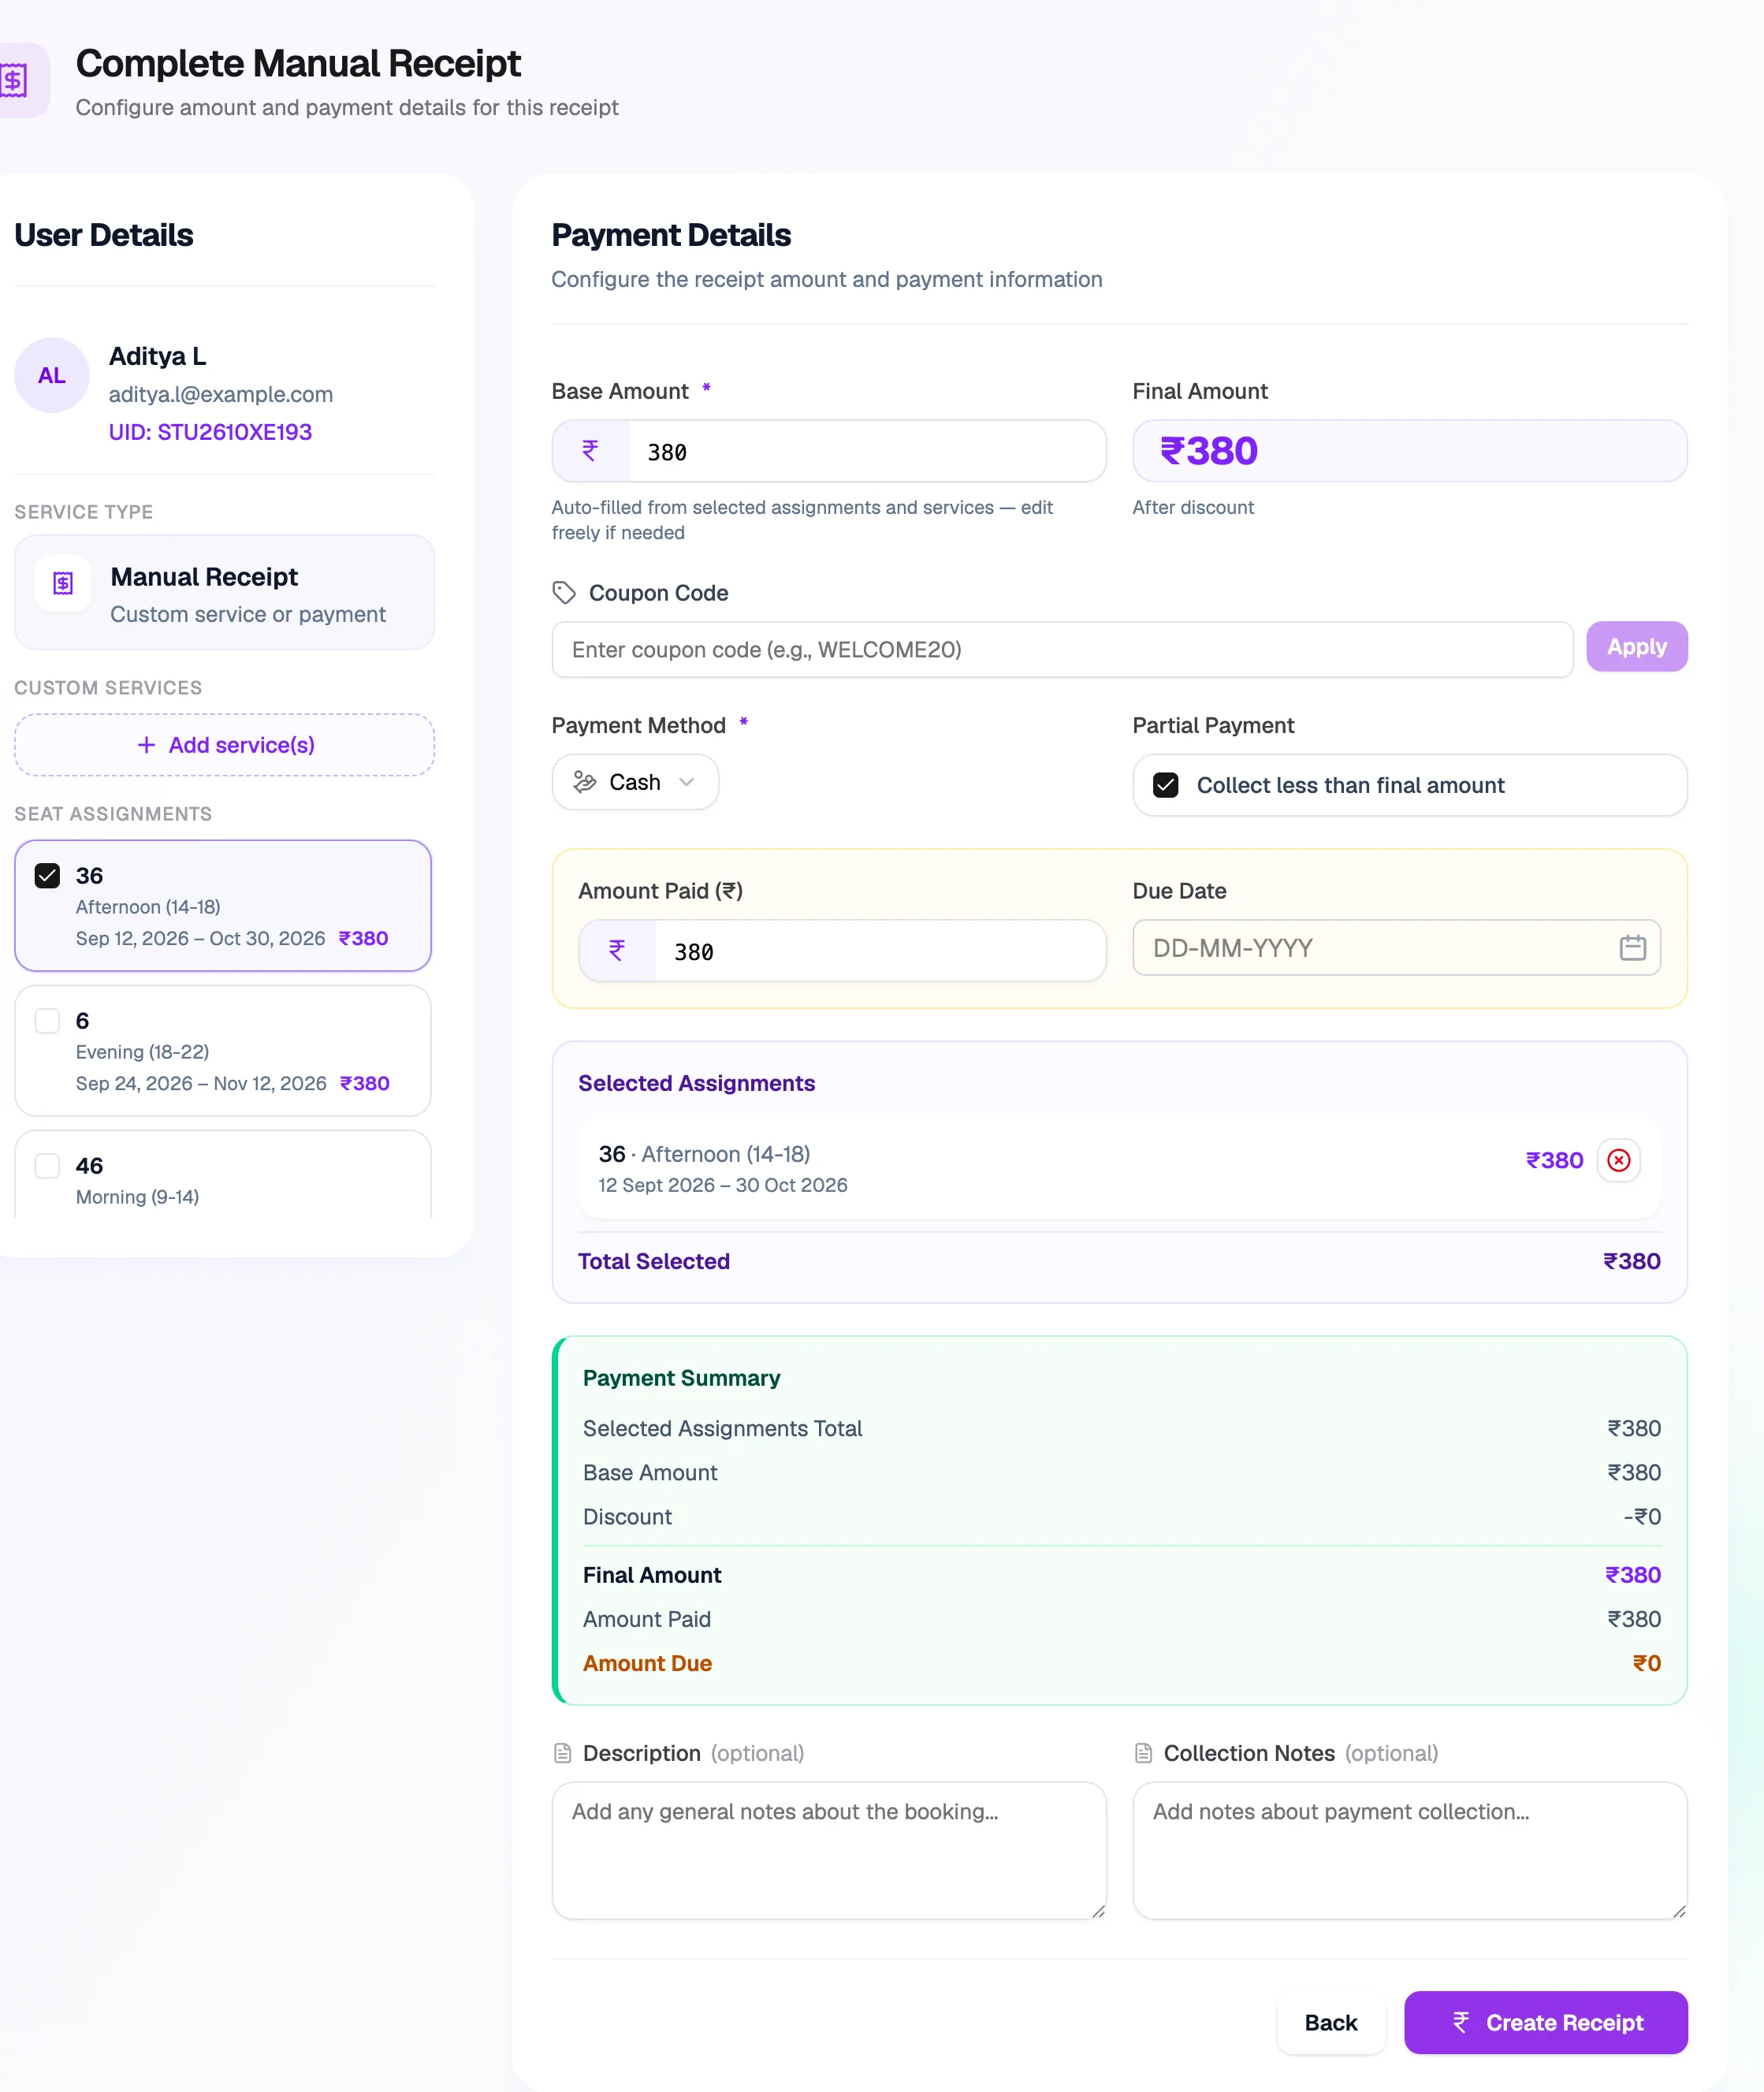This screenshot has height=2092, width=1764.
Task: Check seat assignment 6 Evening checkbox
Action: (x=47, y=1021)
